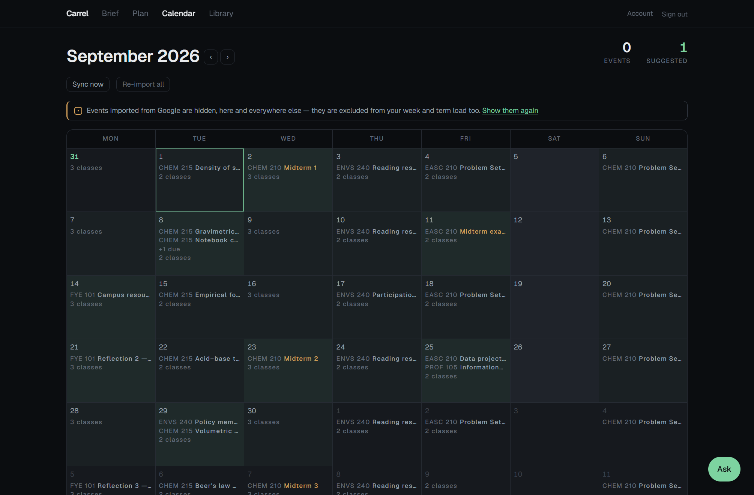Select Saturday the 12th cell
Image resolution: width=754 pixels, height=495 pixels.
(x=554, y=243)
